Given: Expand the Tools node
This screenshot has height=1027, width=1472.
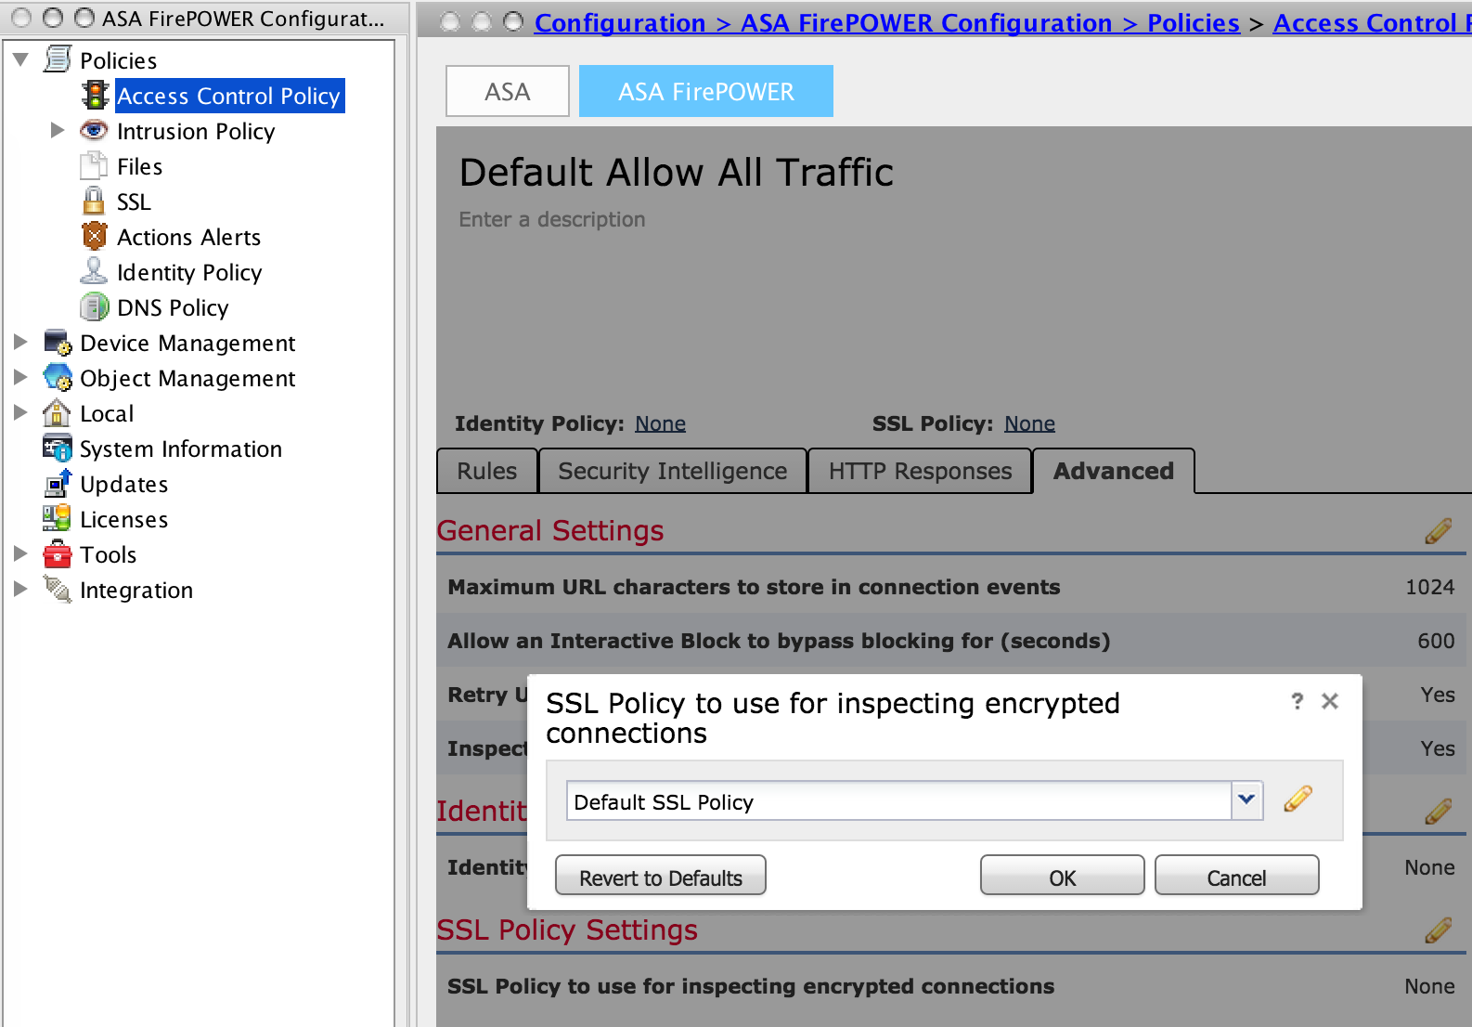Looking at the screenshot, I should (x=20, y=553).
